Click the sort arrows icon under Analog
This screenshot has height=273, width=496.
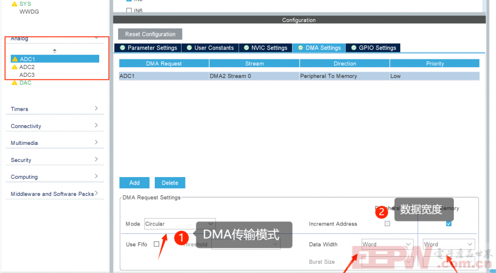55,51
